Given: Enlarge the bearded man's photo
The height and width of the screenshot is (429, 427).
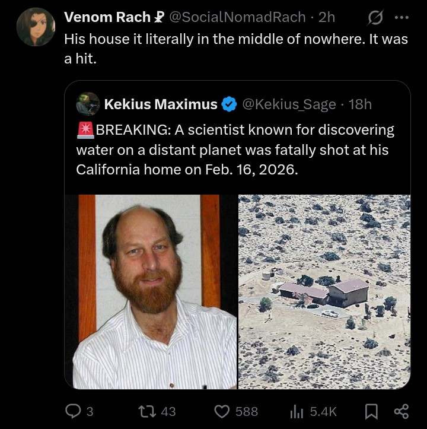Looking at the screenshot, I should coord(151,291).
